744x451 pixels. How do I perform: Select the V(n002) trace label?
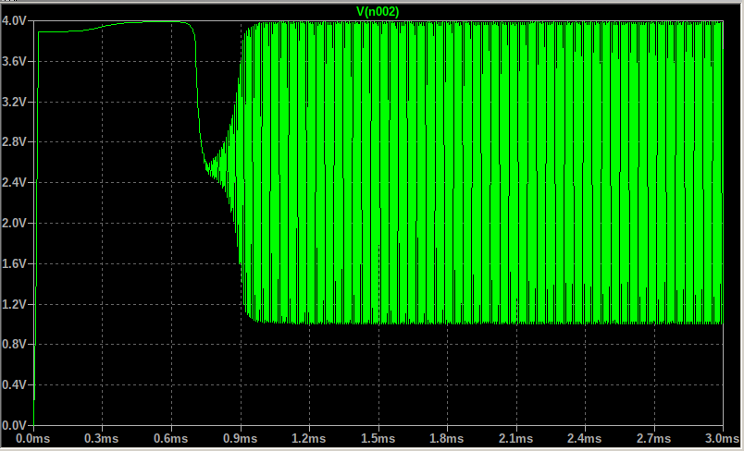coord(378,12)
